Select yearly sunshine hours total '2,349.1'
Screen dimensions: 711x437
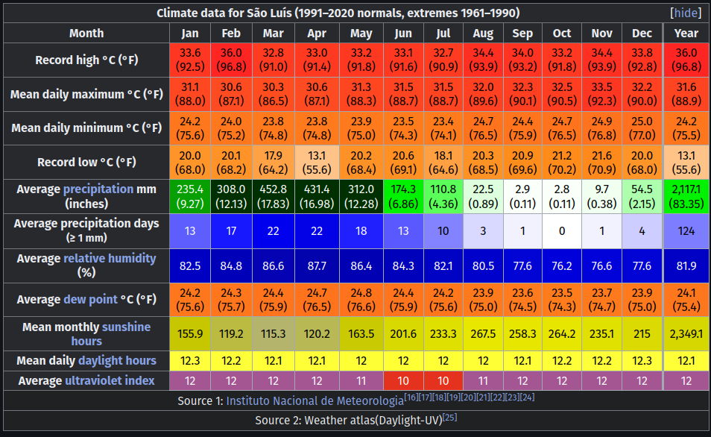click(x=686, y=333)
